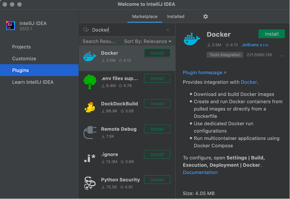Click the .ignore plugin icon
The width and height of the screenshot is (290, 199).
(x=90, y=158)
